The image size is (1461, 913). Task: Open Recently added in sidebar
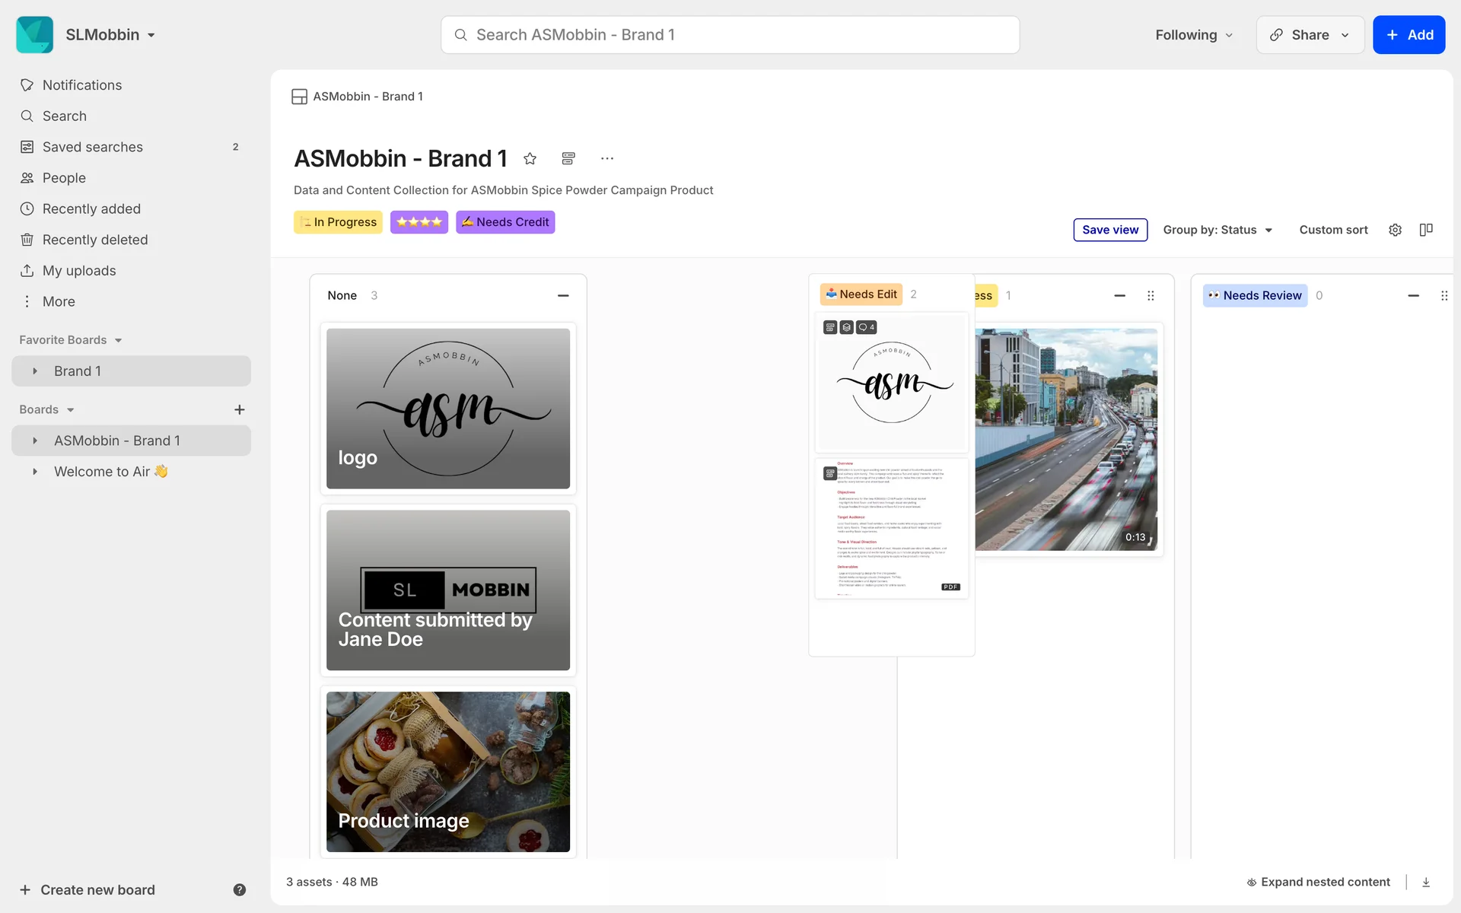91,208
